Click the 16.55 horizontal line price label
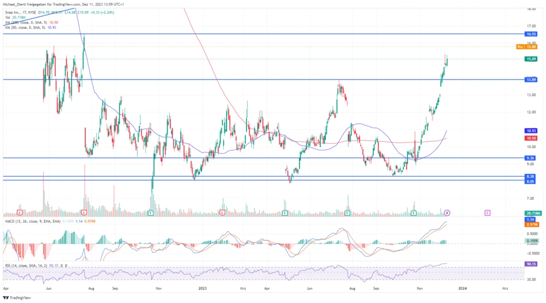The height and width of the screenshot is (303, 546). 531,34
